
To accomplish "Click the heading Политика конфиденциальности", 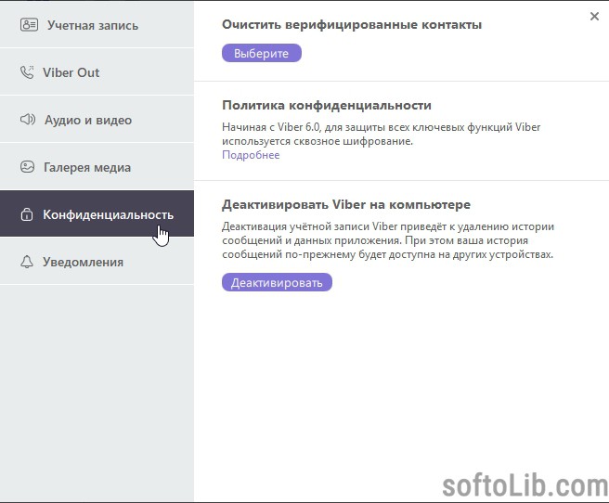I will [x=327, y=105].
